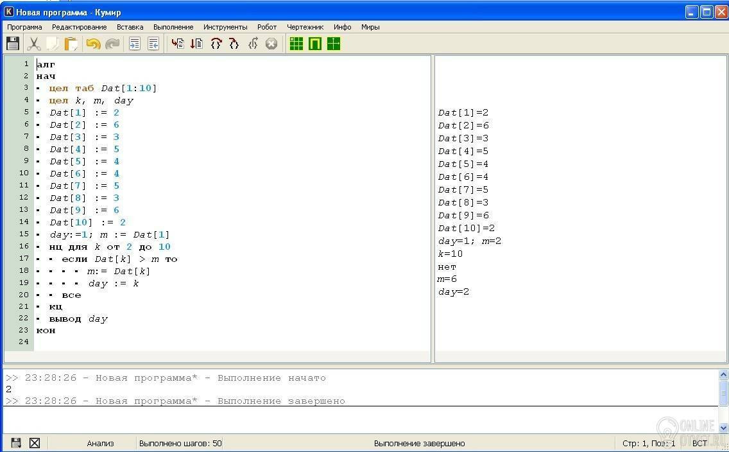Click code line 'цел k, m, day'
Viewport: 729px width, 452px height.
[x=91, y=100]
